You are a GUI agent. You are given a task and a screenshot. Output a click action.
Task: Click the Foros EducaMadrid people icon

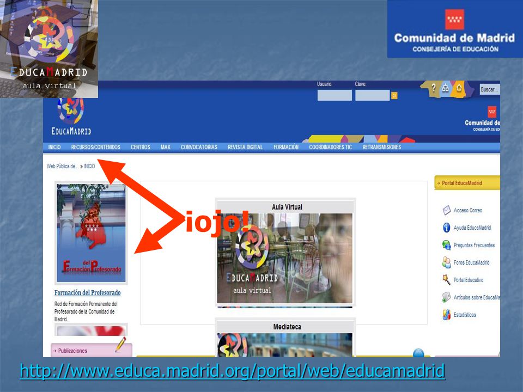click(446, 262)
